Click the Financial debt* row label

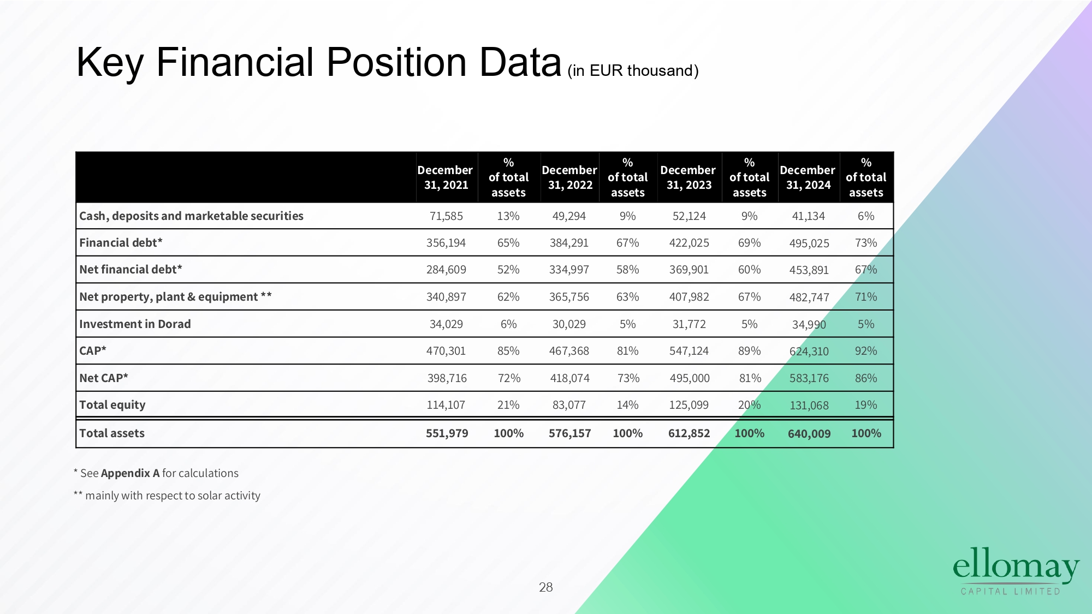pos(121,243)
